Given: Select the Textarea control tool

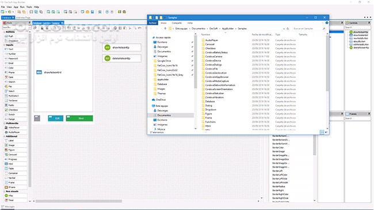Looking at the screenshot, I should tap(16, 101).
